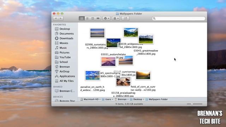The height and width of the screenshot is (127, 226).
Task: Click the AirDrop parachute icon
Action: click(x=56, y=71)
